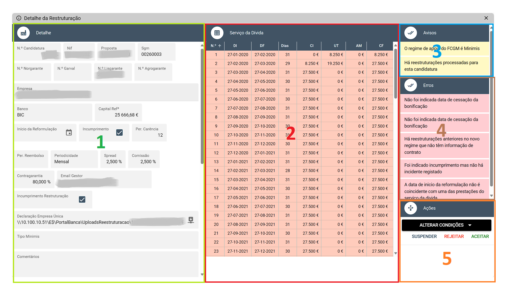Click the double-check icon in Avisos header

tap(410, 33)
